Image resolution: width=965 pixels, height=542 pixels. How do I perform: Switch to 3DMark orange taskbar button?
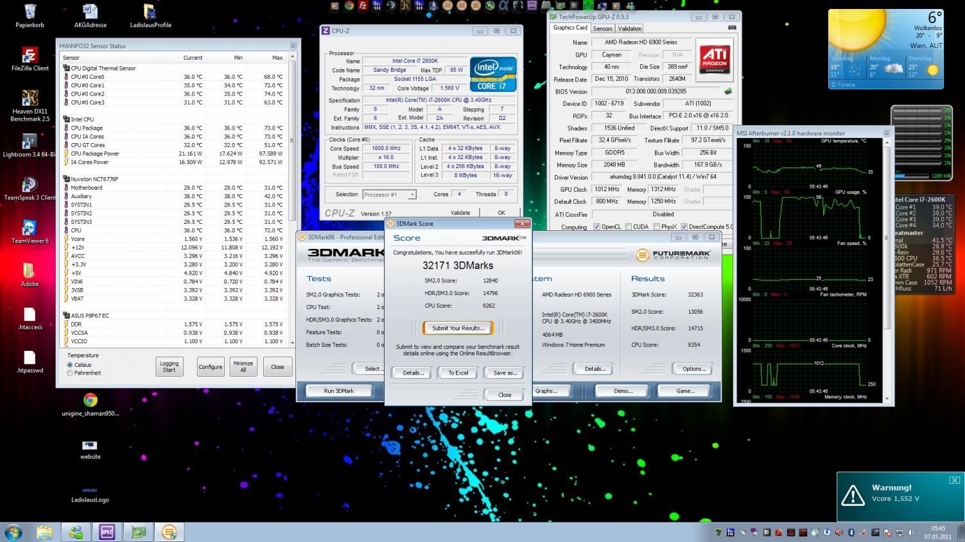(170, 532)
